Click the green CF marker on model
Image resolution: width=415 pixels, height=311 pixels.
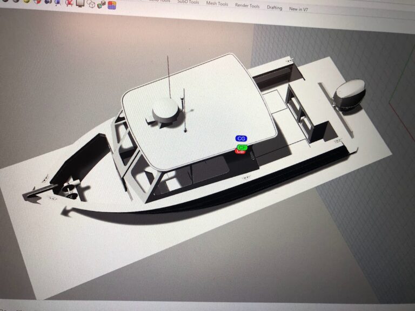[x=242, y=147]
